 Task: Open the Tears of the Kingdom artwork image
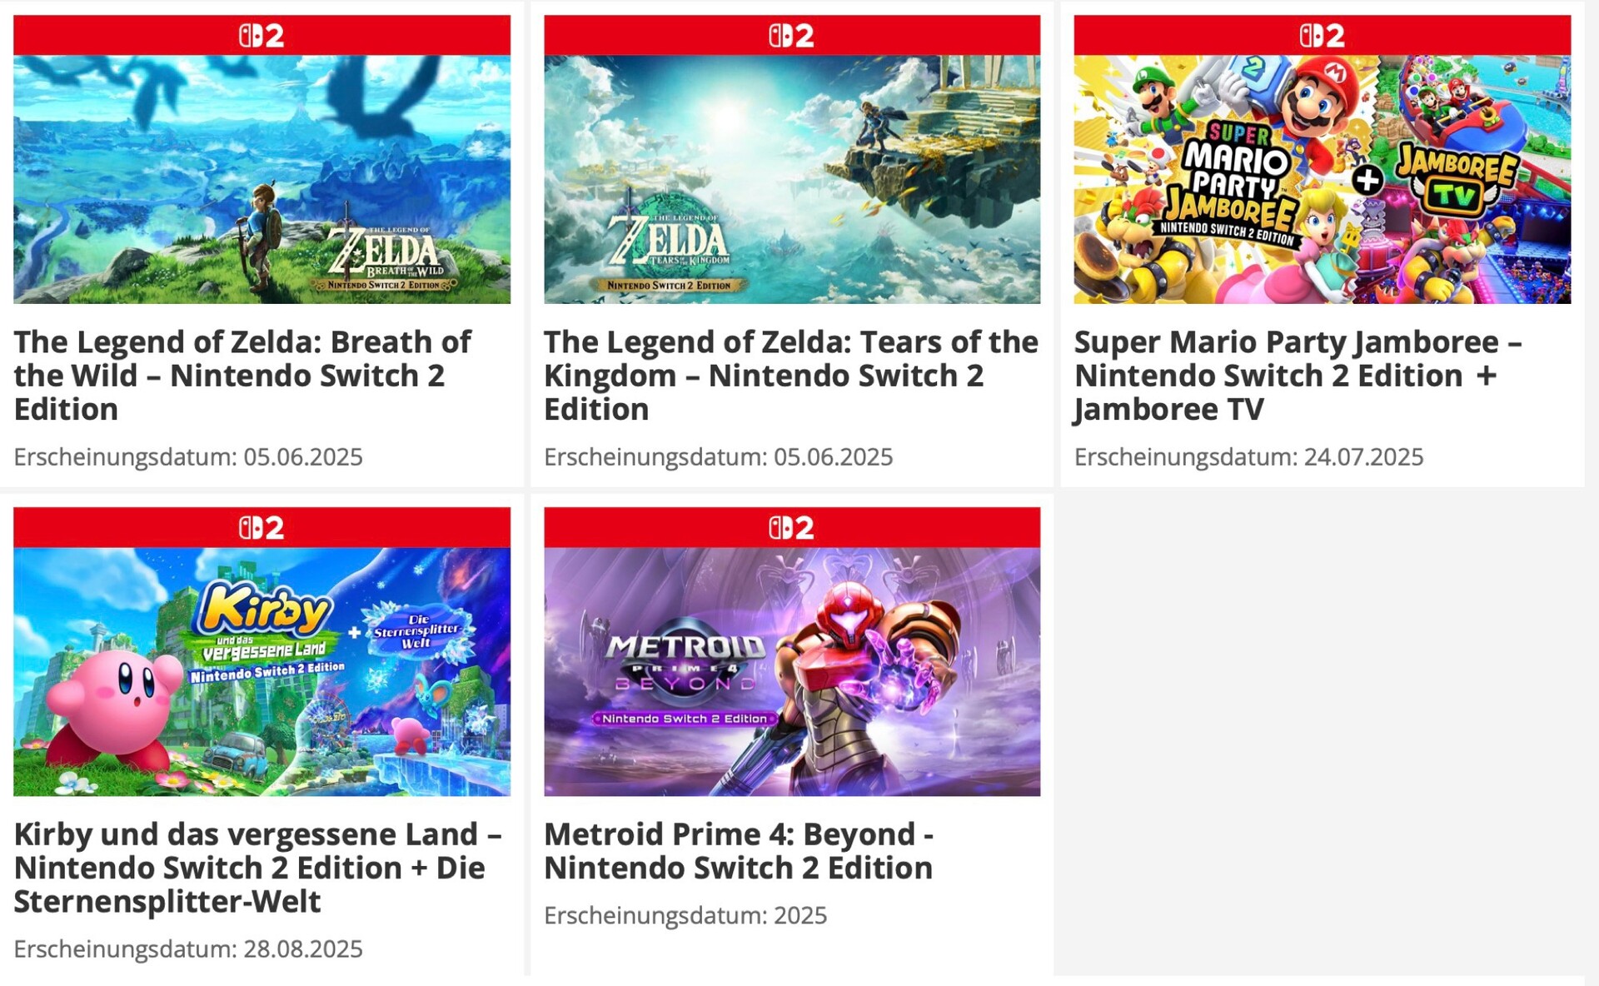(791, 179)
